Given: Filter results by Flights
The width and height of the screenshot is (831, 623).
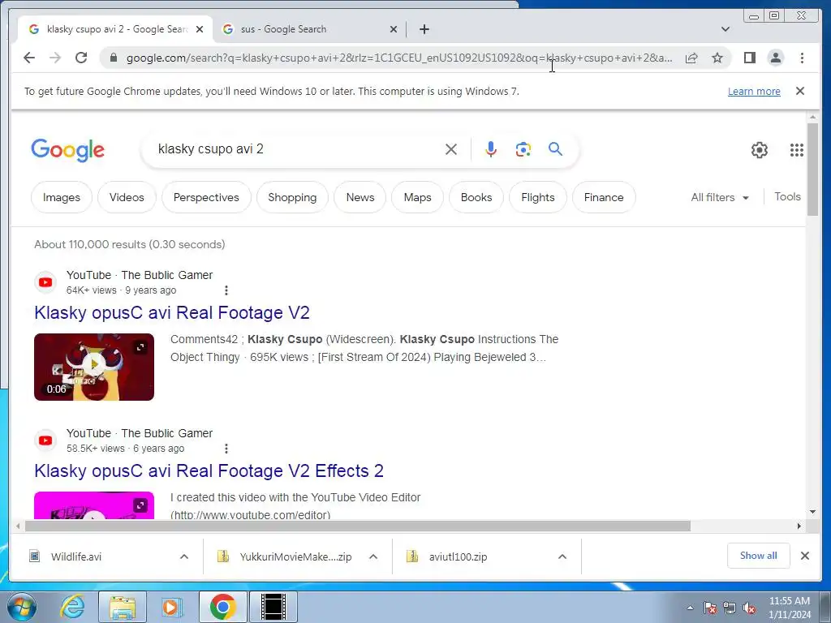Looking at the screenshot, I should (x=537, y=197).
